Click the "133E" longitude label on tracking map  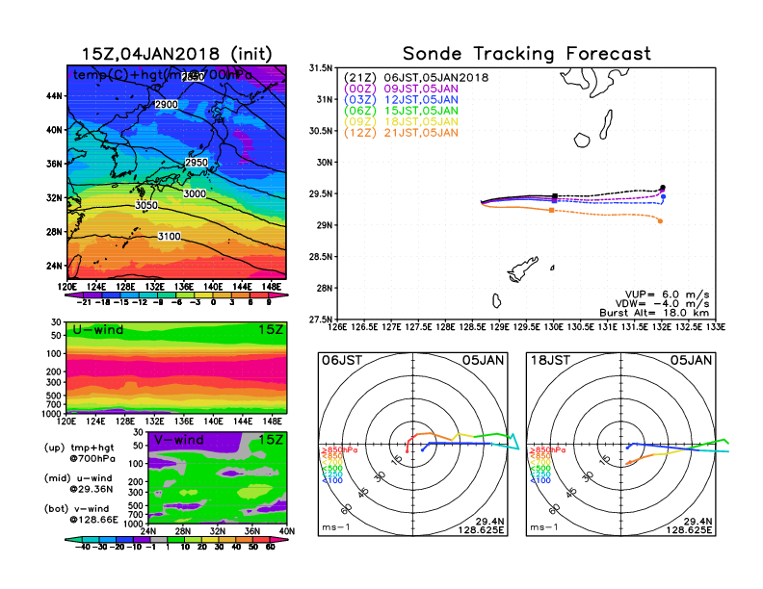point(715,327)
